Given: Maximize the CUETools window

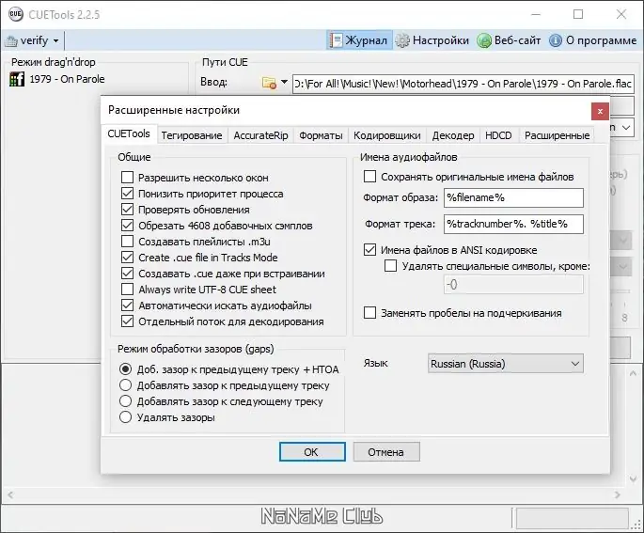Looking at the screenshot, I should click(578, 14).
